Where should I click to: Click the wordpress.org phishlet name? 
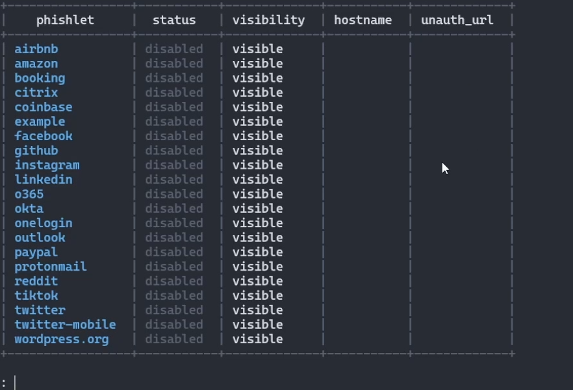(62, 339)
